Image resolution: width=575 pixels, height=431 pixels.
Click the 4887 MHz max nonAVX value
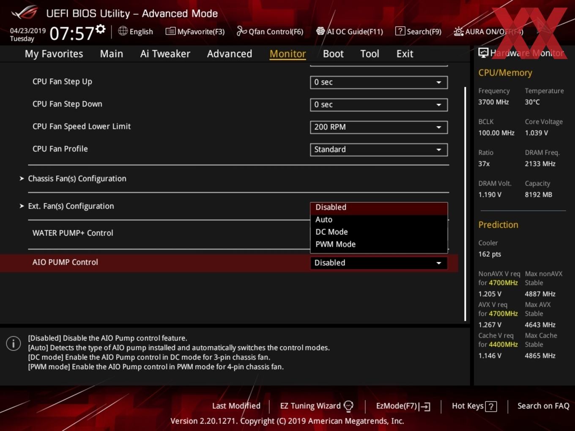point(540,294)
